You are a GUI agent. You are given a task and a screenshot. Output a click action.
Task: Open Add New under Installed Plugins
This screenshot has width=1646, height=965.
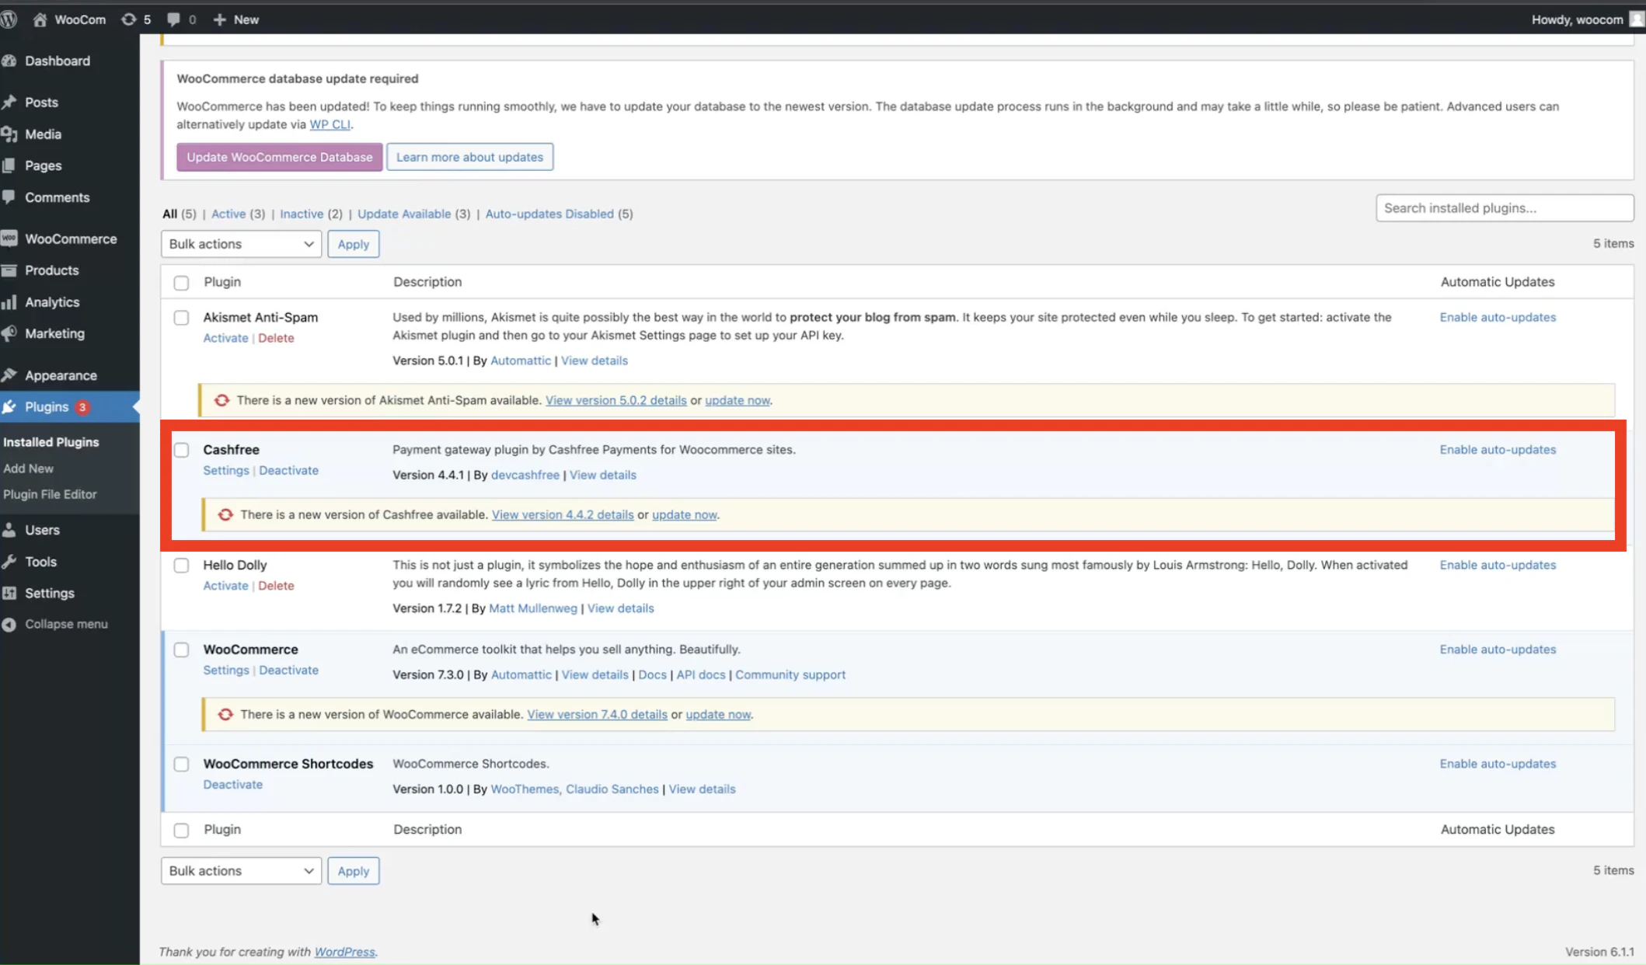pyautogui.click(x=29, y=468)
